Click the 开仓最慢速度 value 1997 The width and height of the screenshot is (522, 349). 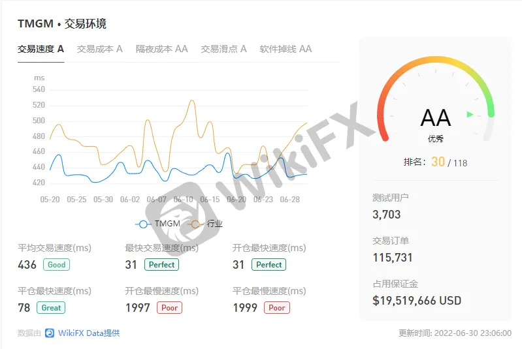[x=137, y=308]
